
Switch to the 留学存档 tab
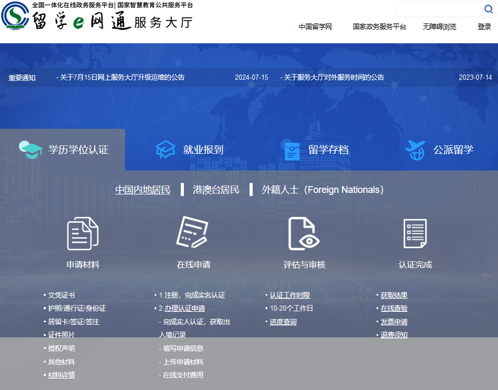pos(315,150)
